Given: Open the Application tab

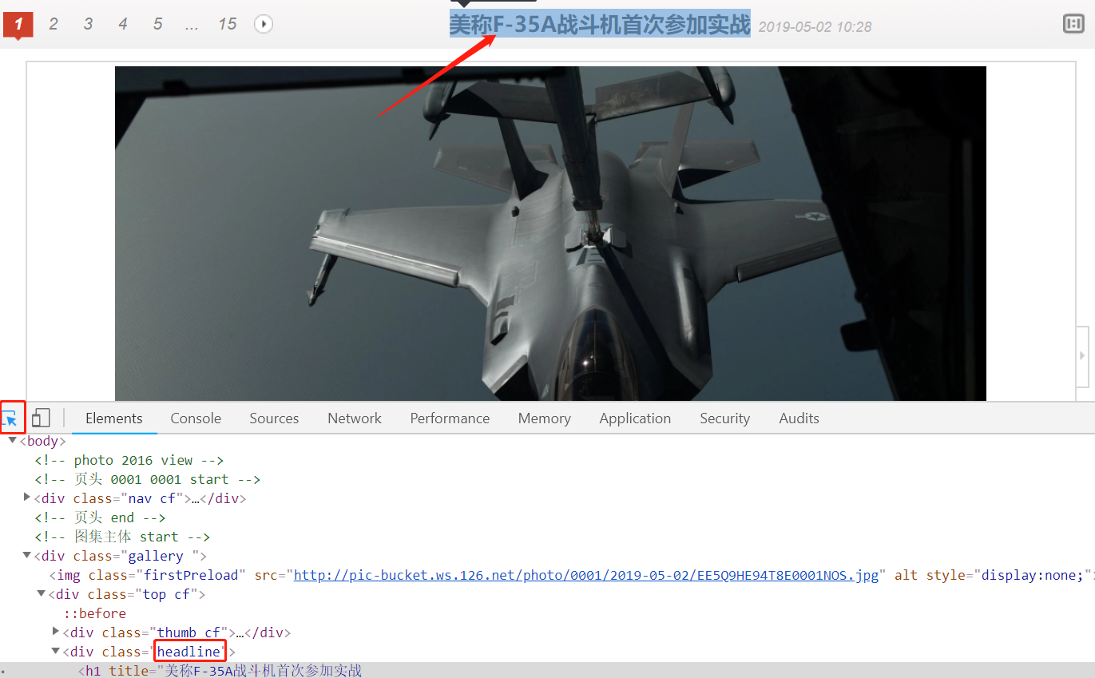Looking at the screenshot, I should (x=635, y=418).
